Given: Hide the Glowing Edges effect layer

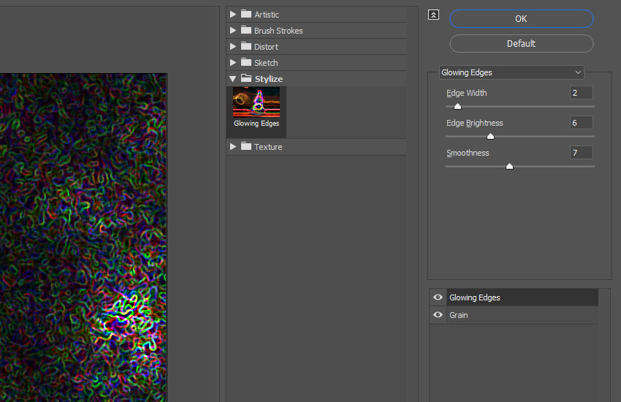Looking at the screenshot, I should coord(438,297).
